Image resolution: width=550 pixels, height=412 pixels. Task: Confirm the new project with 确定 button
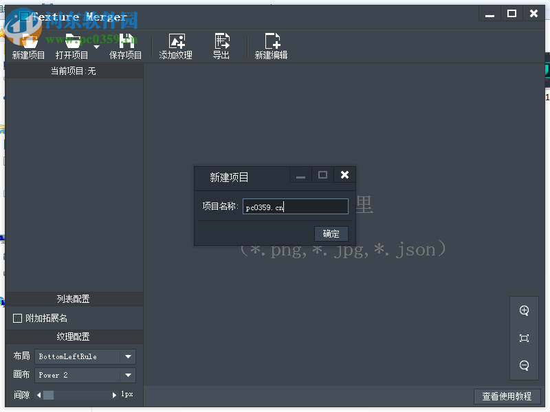[x=331, y=233]
